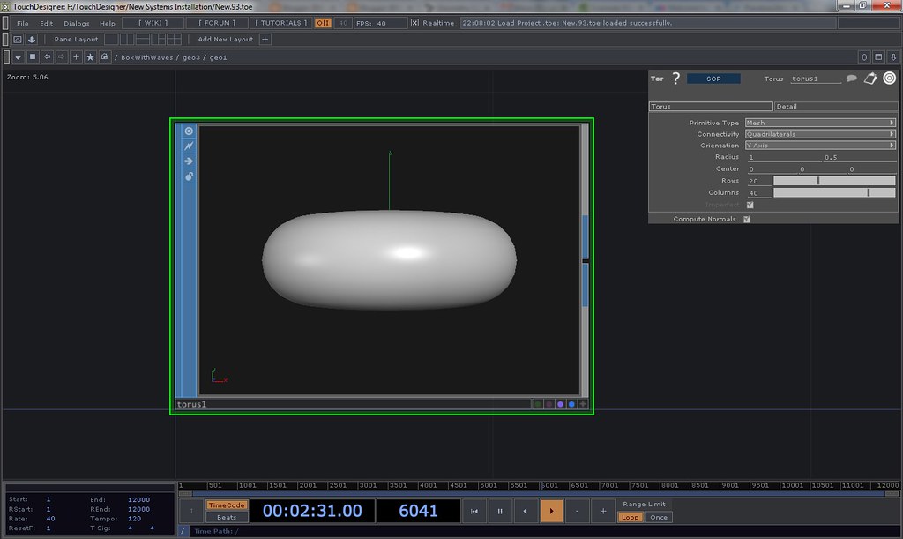Screen dimensions: 903x539
Task: Click the home icon in path bar
Action: pos(105,57)
